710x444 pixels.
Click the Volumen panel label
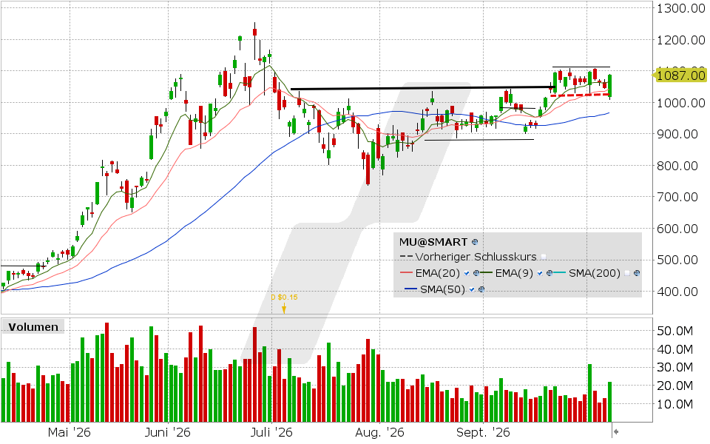click(x=33, y=326)
